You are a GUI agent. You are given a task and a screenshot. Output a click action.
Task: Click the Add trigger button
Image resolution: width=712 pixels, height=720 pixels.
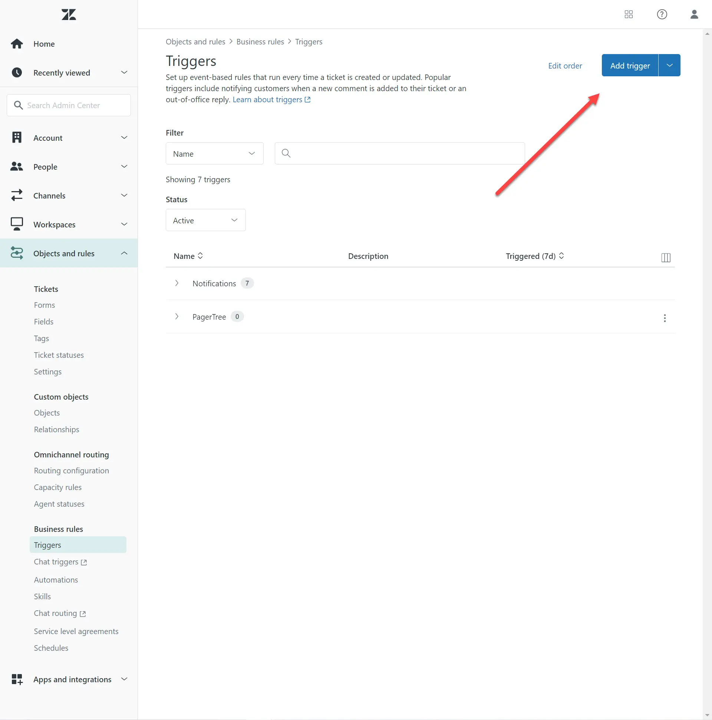coord(630,66)
